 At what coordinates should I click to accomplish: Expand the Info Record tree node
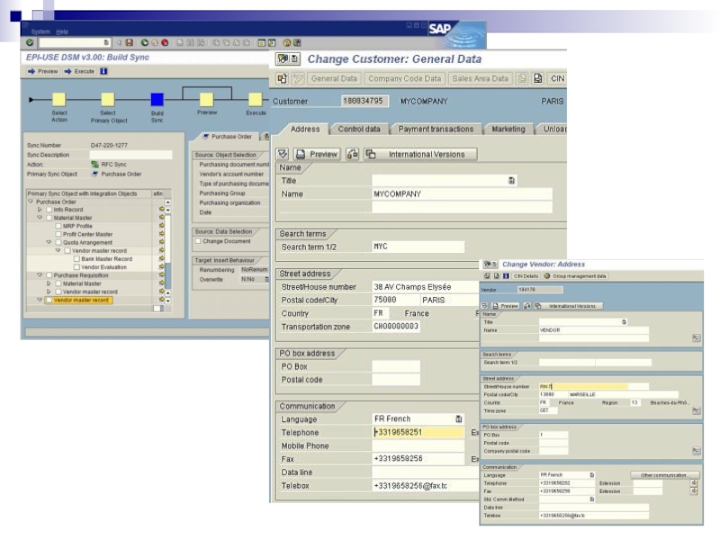click(40, 210)
